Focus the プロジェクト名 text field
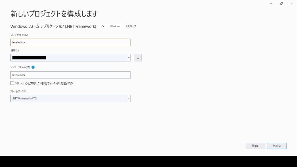297x167 pixels. pyautogui.click(x=70, y=42)
